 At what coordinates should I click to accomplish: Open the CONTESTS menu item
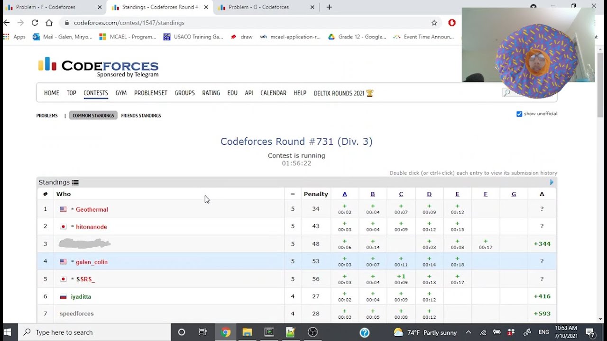(96, 93)
